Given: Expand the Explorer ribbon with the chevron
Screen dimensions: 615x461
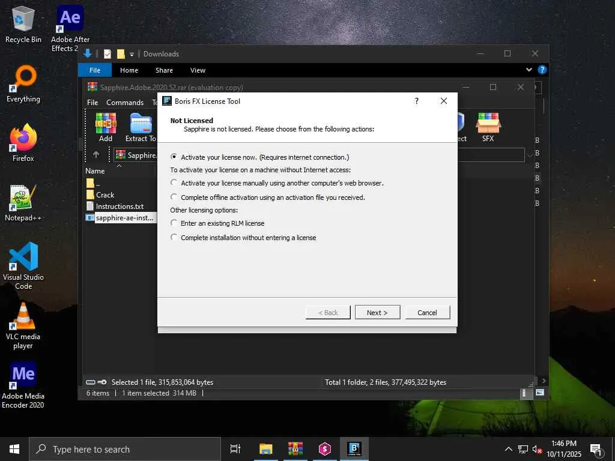Looking at the screenshot, I should pos(529,70).
